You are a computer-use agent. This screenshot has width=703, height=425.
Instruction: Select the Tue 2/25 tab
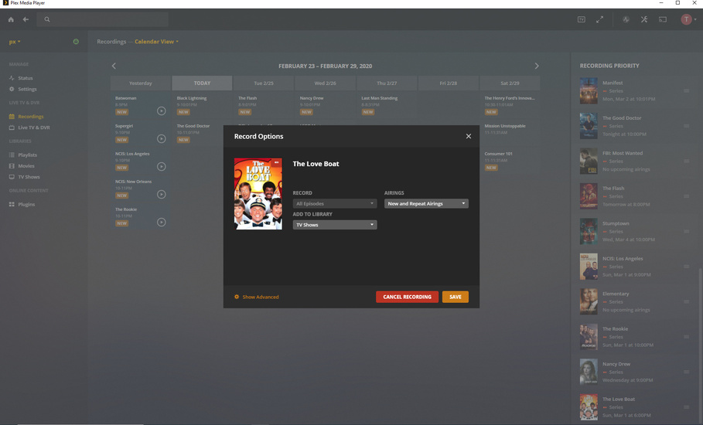264,83
